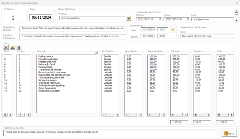Toggle the Telefone checkbox
Image resolution: width=240 pixels, height=139 pixels.
pyautogui.click(x=160, y=19)
